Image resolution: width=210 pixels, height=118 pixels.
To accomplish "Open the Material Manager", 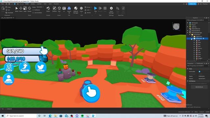I will tap(76, 10).
